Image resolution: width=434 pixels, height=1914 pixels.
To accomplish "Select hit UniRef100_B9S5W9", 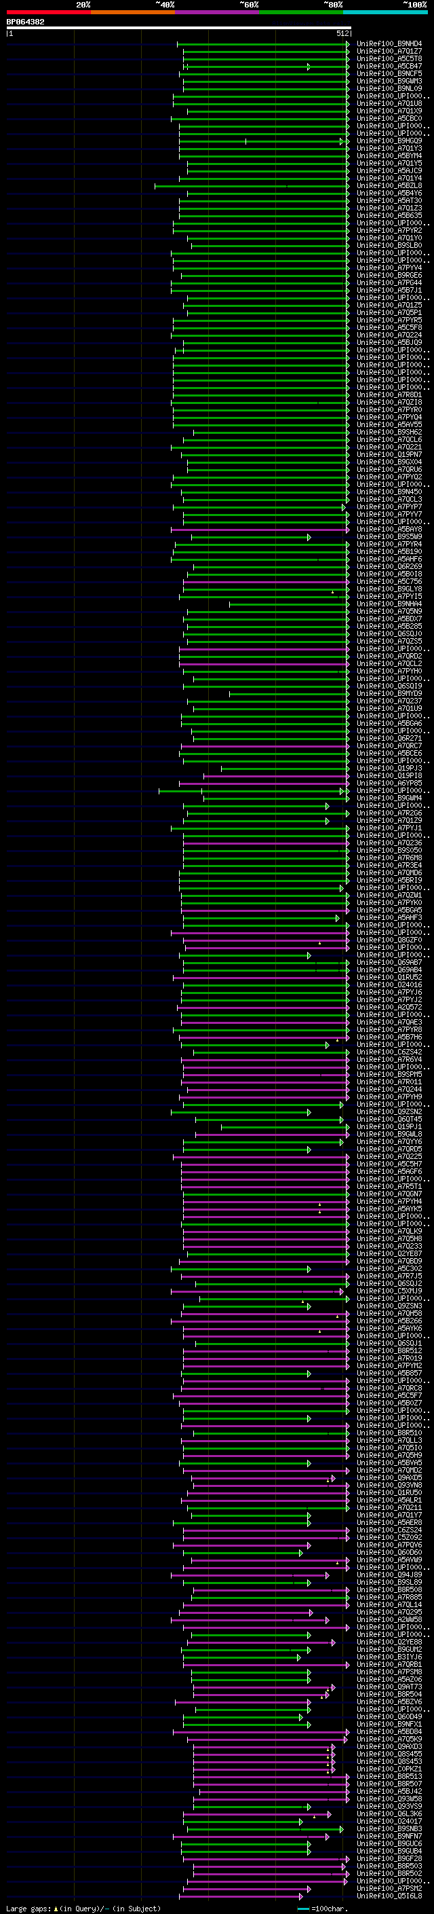I will tap(389, 537).
